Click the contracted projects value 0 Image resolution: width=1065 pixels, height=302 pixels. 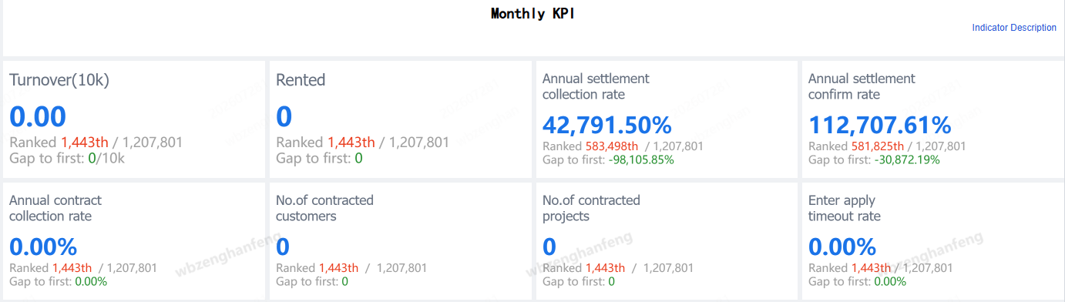[549, 247]
